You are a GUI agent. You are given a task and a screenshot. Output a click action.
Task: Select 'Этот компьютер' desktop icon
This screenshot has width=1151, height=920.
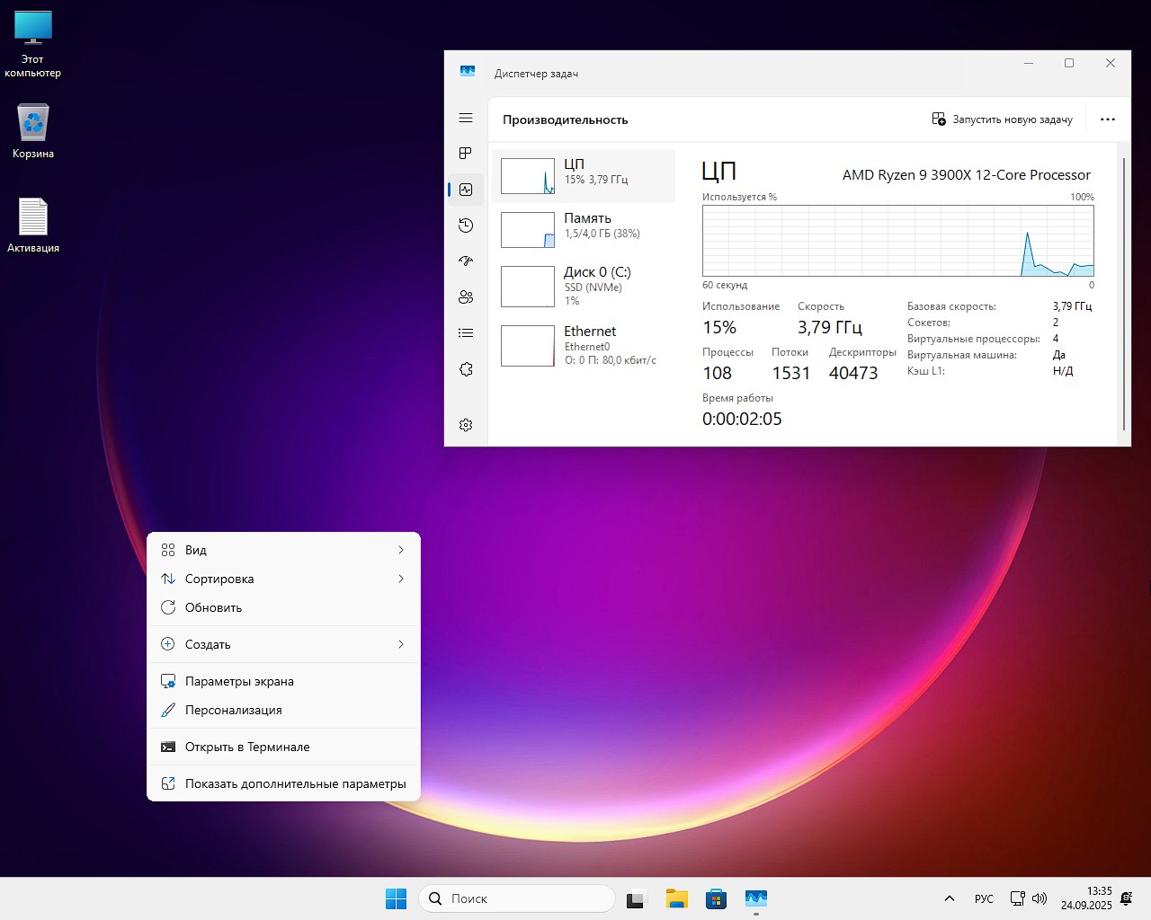(33, 44)
